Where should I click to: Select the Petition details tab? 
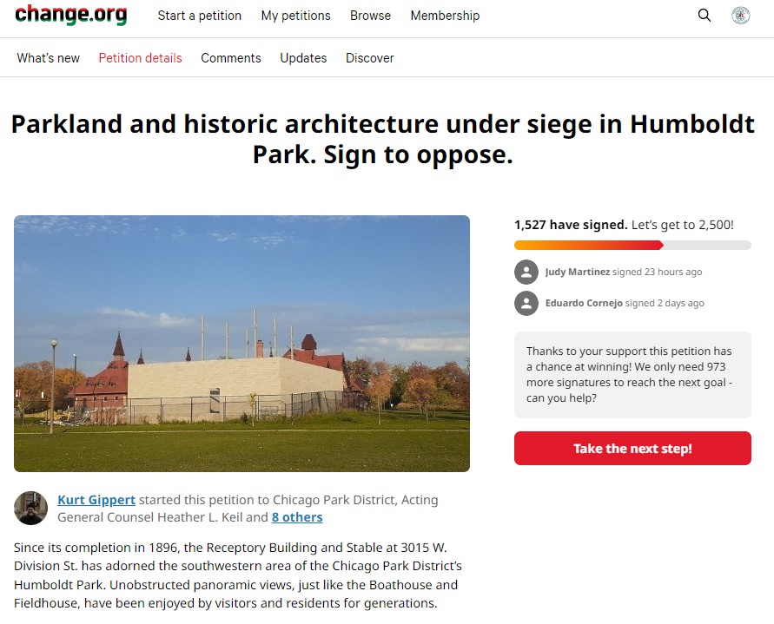(x=140, y=58)
